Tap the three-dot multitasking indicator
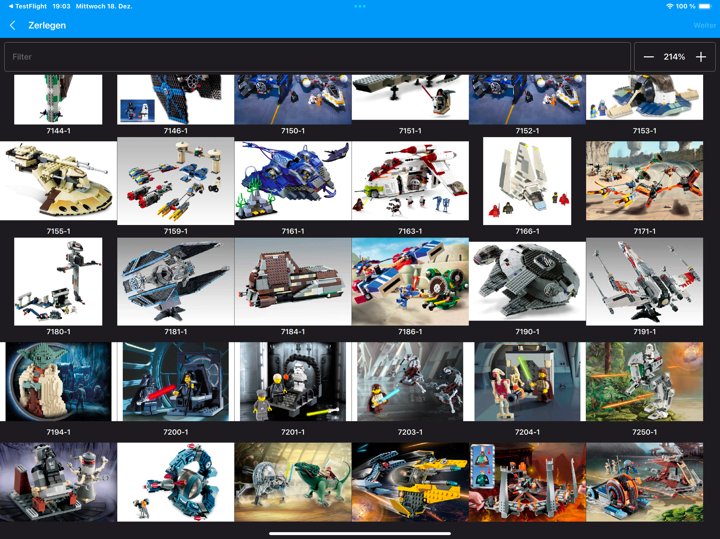The width and height of the screenshot is (720, 539). tap(360, 6)
